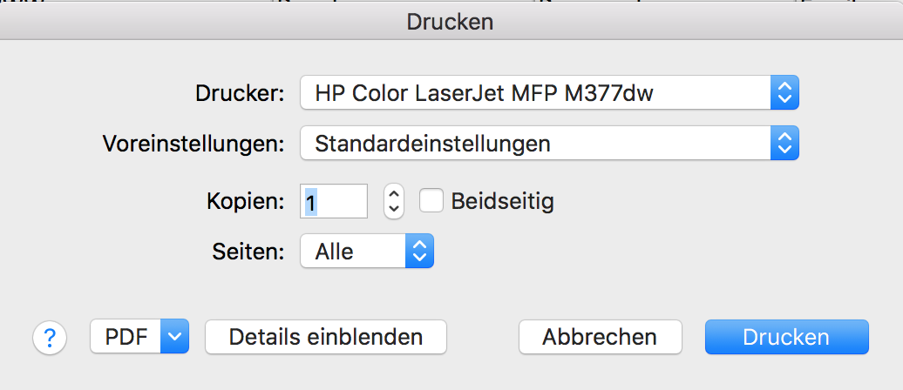Click blue chevron arrows on Drucker selector
The width and height of the screenshot is (903, 390).
[x=784, y=92]
